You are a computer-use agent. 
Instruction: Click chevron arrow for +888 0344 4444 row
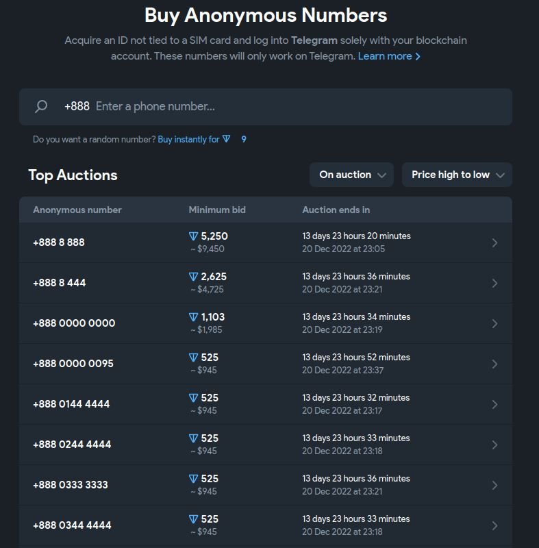pyautogui.click(x=494, y=525)
